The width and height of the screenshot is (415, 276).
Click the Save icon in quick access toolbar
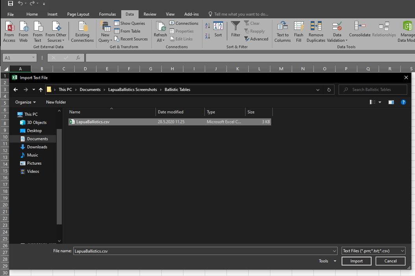click(x=10, y=4)
